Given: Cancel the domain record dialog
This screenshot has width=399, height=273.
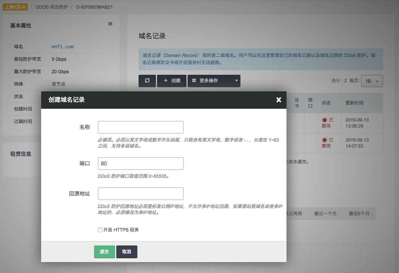Looking at the screenshot, I should coord(126,252).
